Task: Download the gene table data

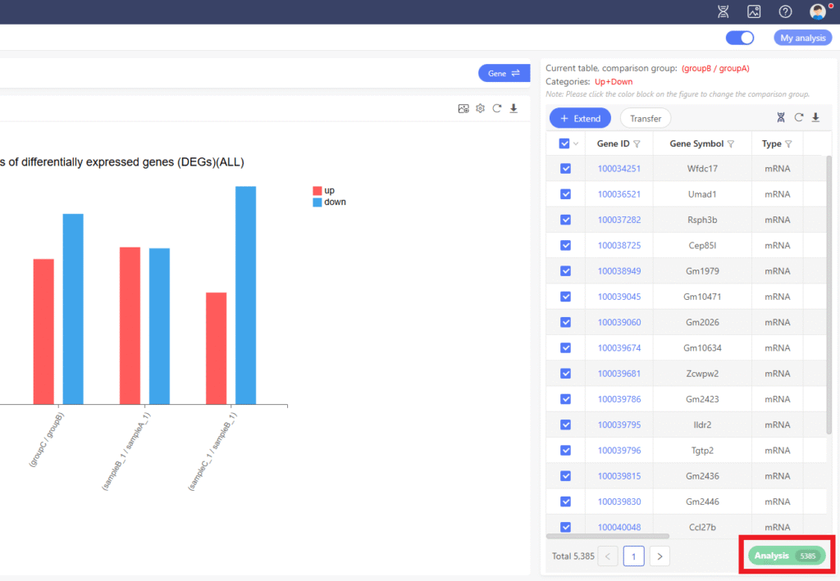Action: (x=815, y=118)
